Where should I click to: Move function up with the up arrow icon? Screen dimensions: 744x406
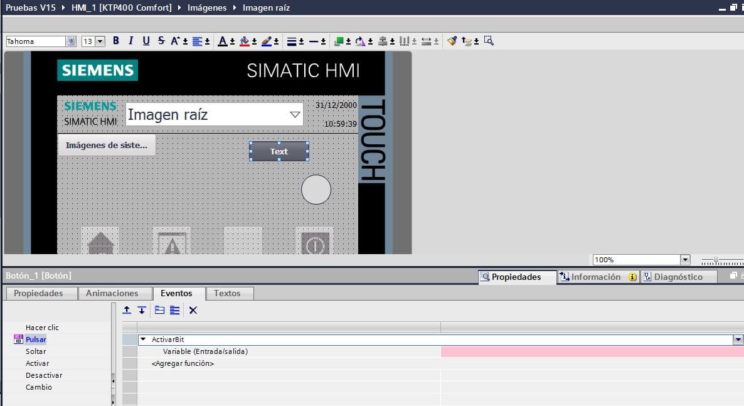[127, 310]
